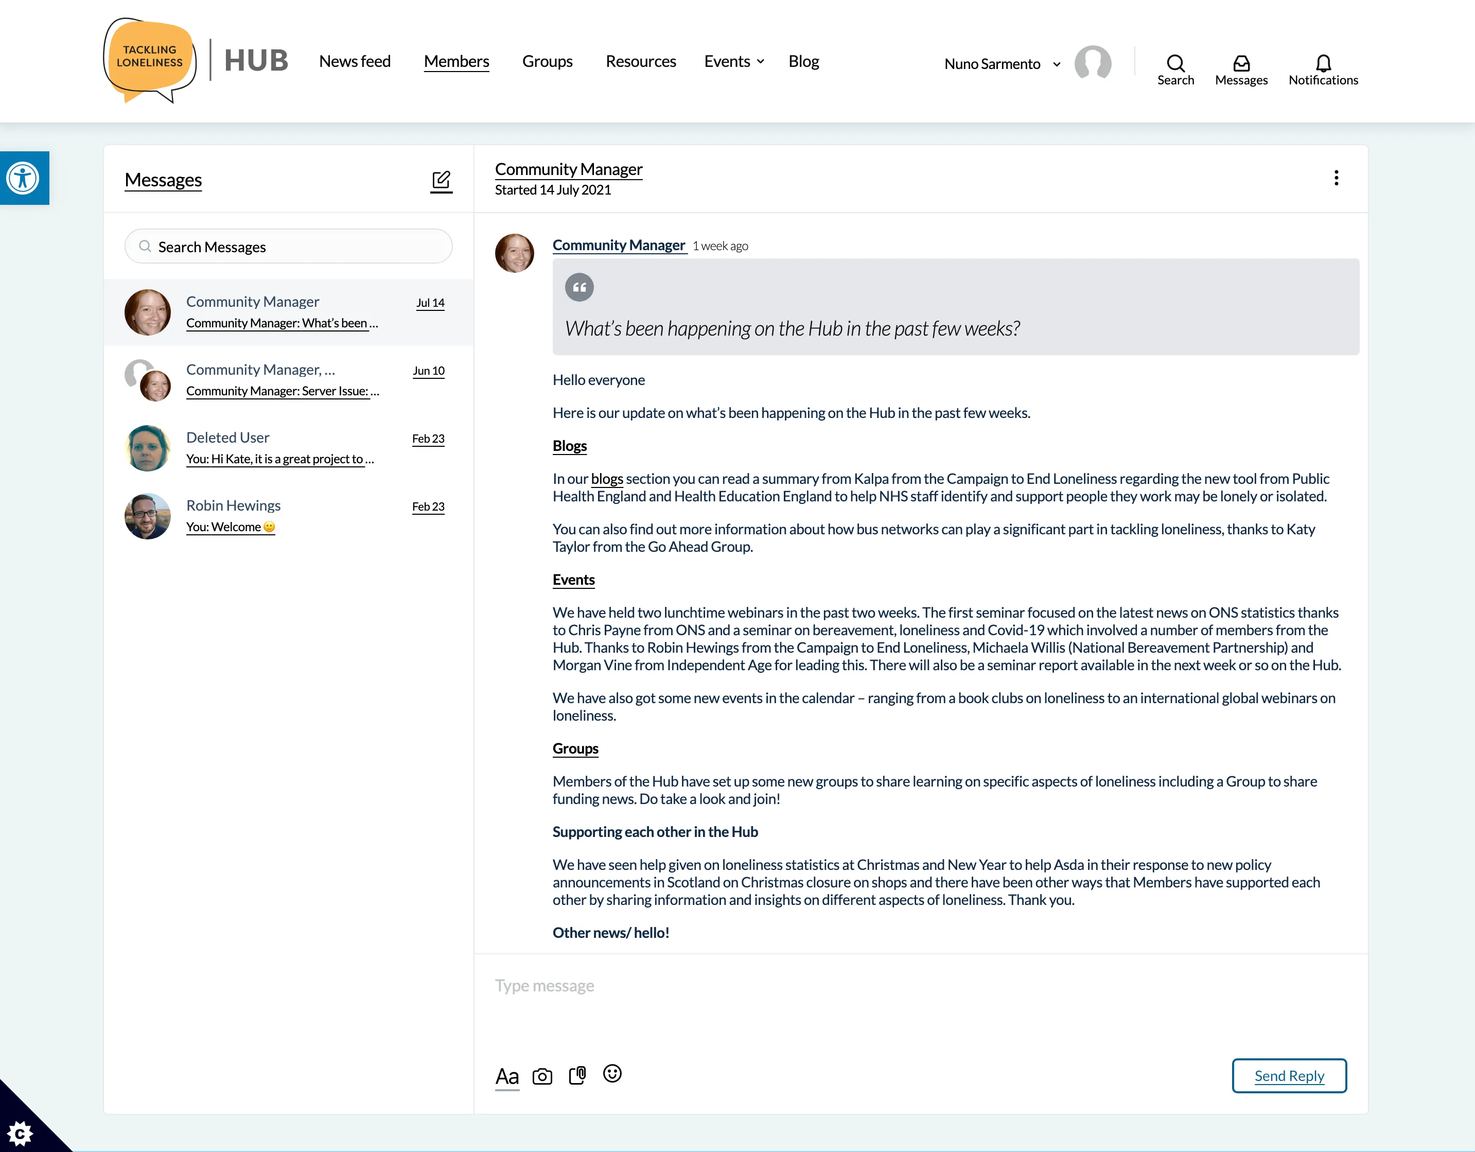Screen dimensions: 1475x1152
Task: Open the Groups page
Action: pos(547,61)
